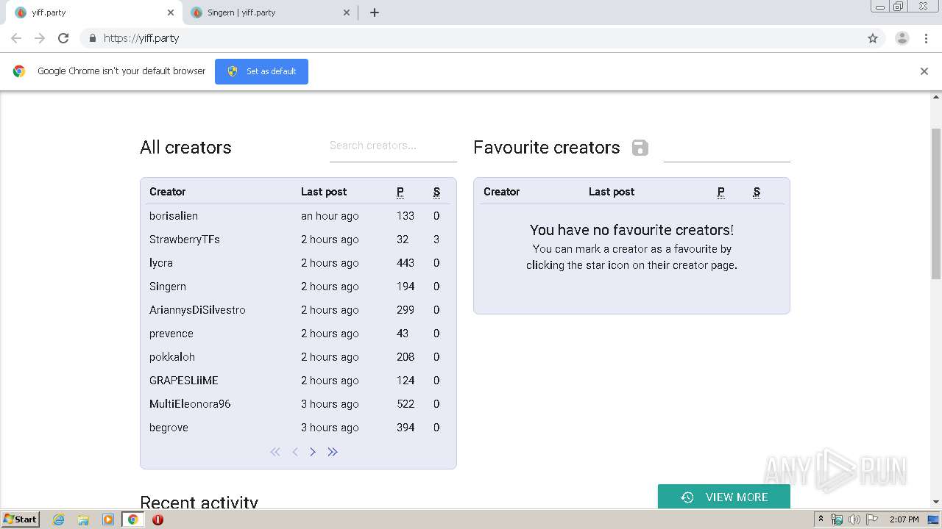Image resolution: width=942 pixels, height=529 pixels.
Task: Click the address bar URL
Action: point(141,38)
